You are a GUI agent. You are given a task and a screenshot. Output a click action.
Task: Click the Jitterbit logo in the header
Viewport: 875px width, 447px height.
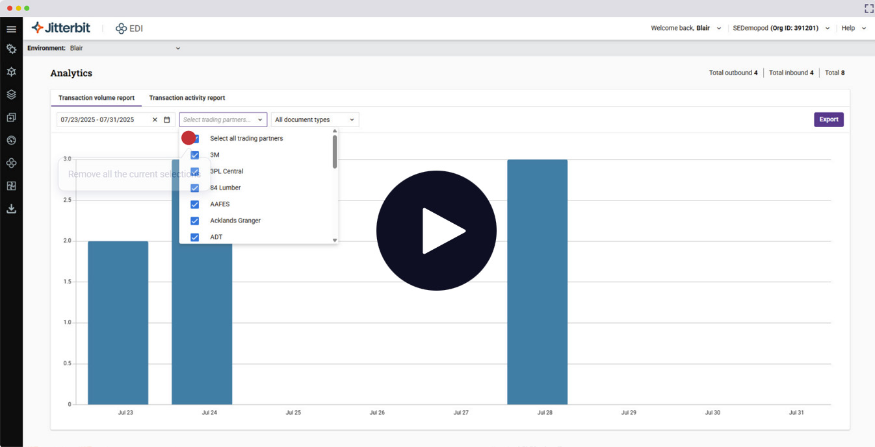click(60, 27)
